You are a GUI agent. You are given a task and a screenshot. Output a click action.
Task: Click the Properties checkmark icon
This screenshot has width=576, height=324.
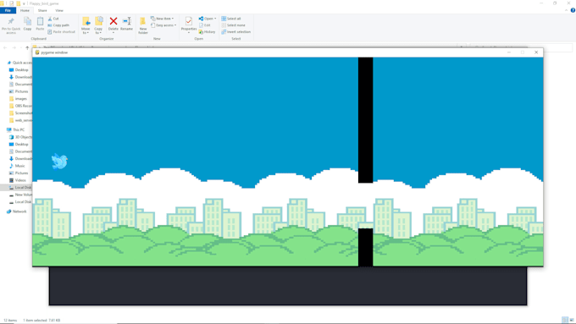(x=189, y=21)
